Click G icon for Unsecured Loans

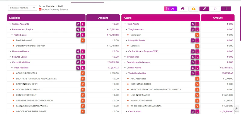pyautogui.click(x=78, y=51)
